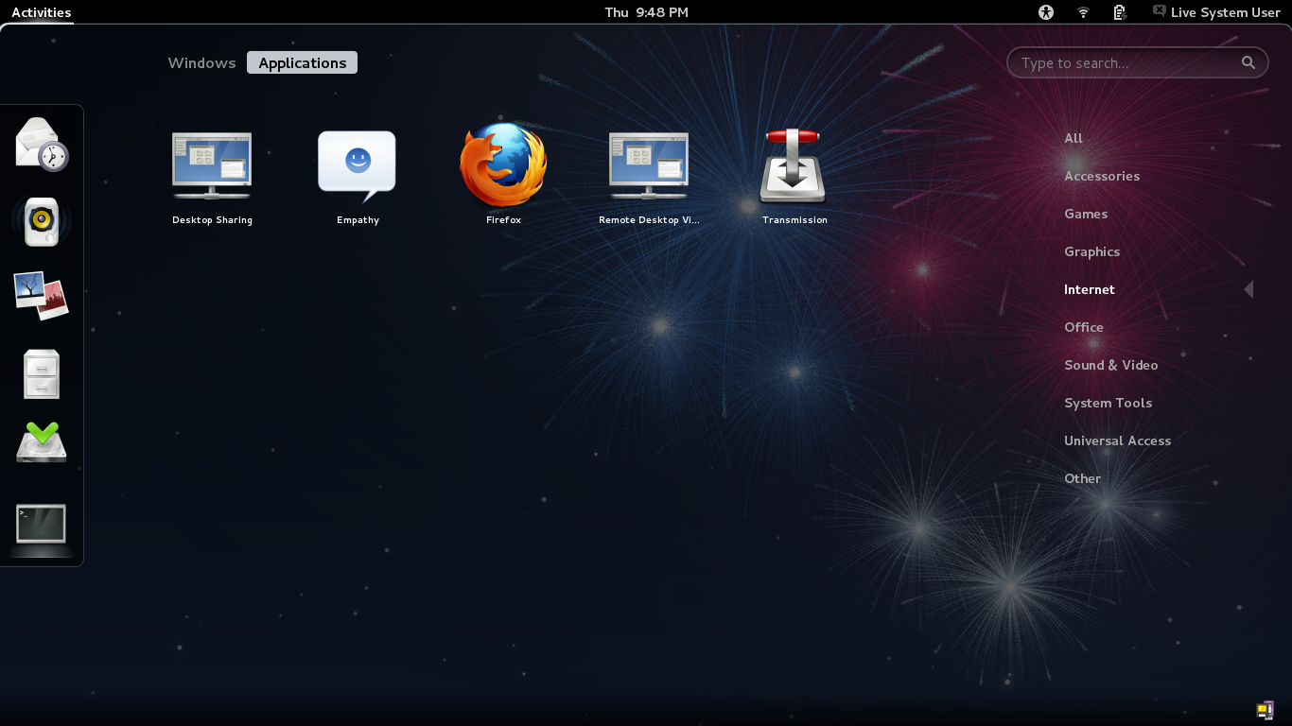This screenshot has width=1292, height=726.
Task: Open the accessibility menu in the top bar
Action: point(1045,12)
